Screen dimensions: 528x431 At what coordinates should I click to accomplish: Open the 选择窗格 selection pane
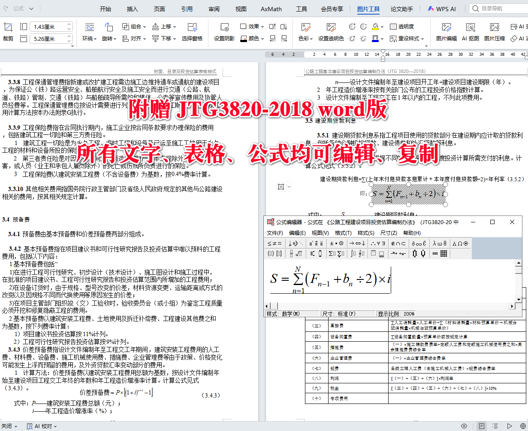(x=192, y=32)
